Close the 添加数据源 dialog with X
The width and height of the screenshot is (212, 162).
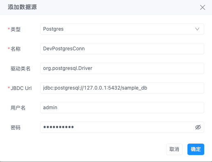point(203,7)
